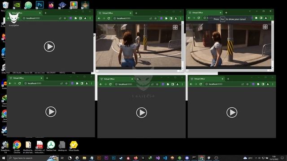This screenshot has height=161, width=287.
Task: Open a new tab in the top-left window
Action: pos(46,13)
